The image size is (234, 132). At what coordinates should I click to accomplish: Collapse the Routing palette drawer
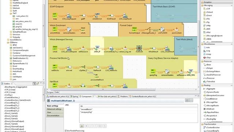coord(217,85)
